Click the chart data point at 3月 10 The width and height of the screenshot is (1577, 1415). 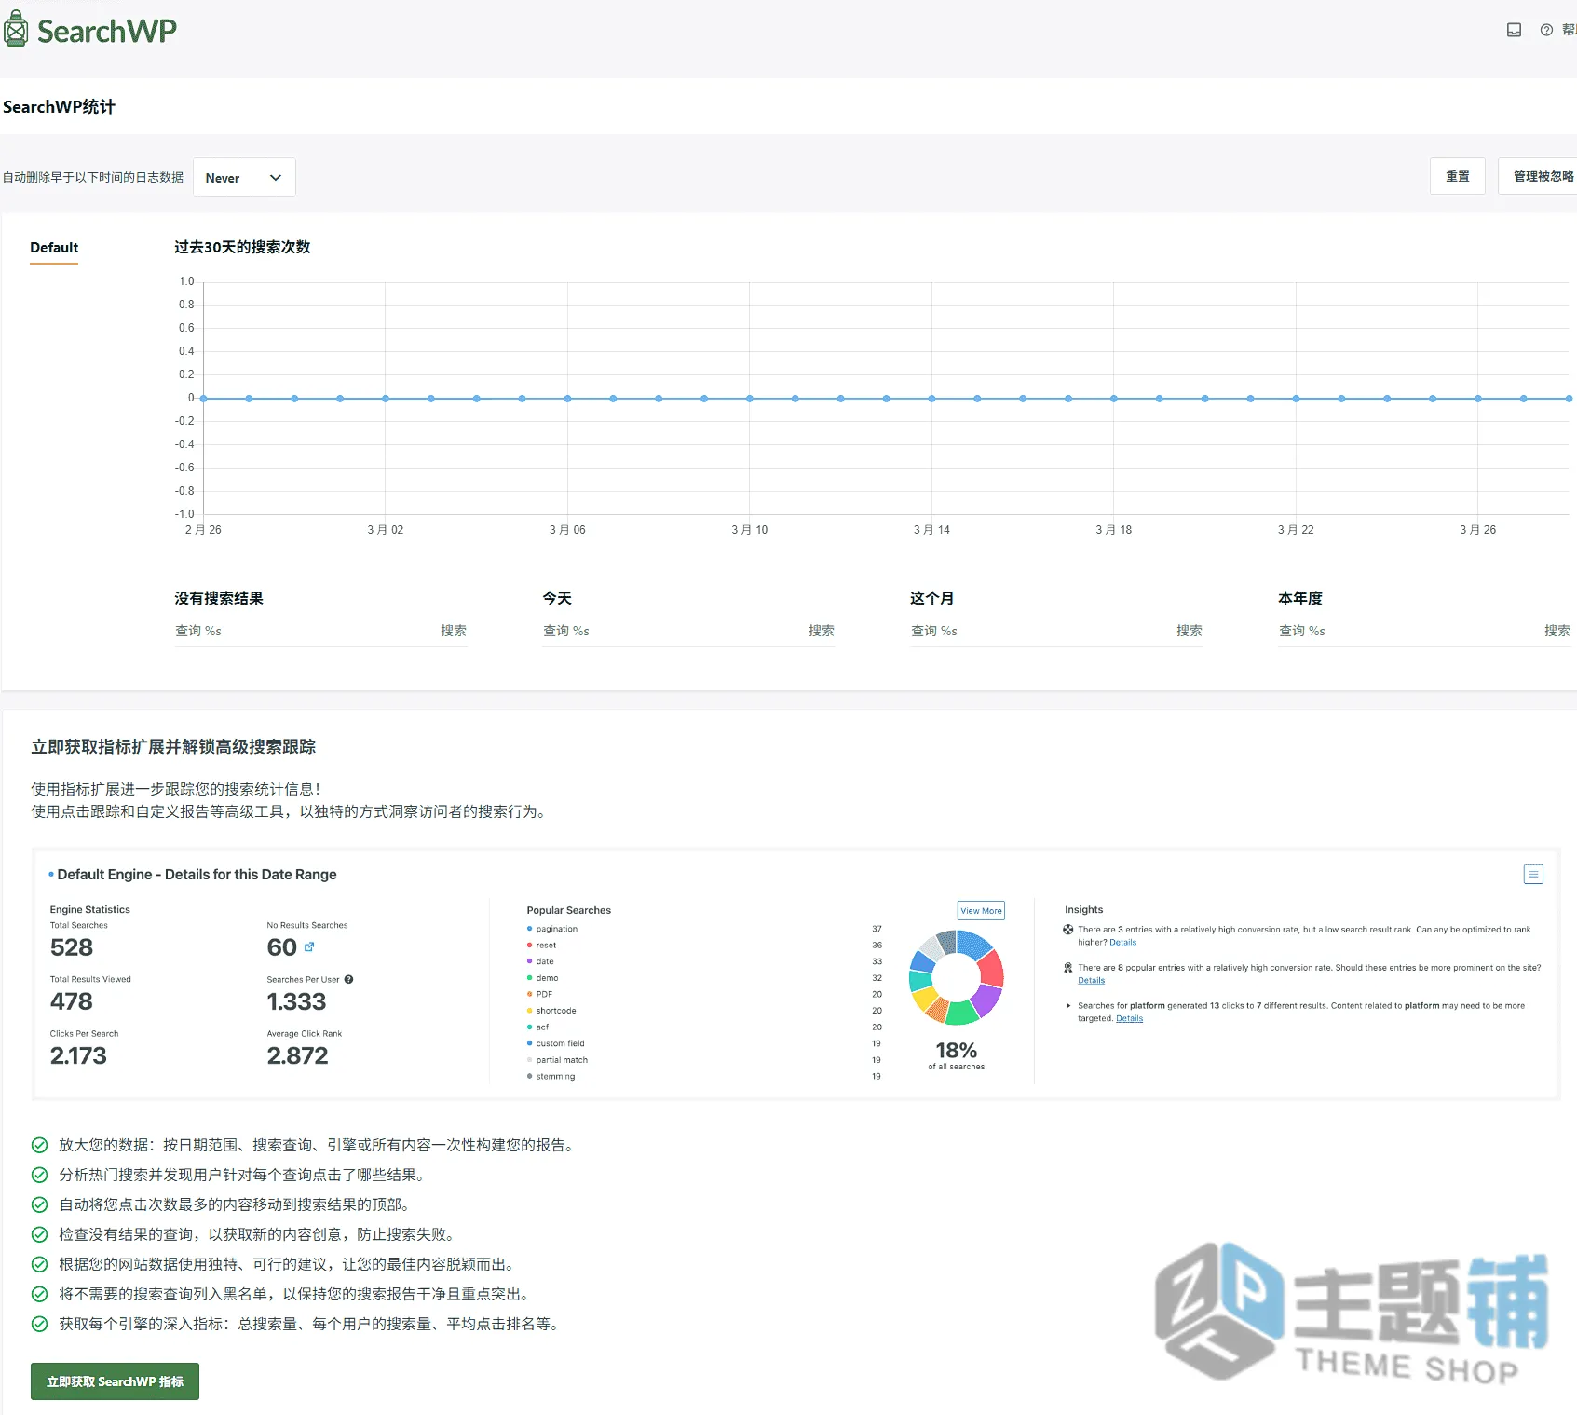pos(750,399)
